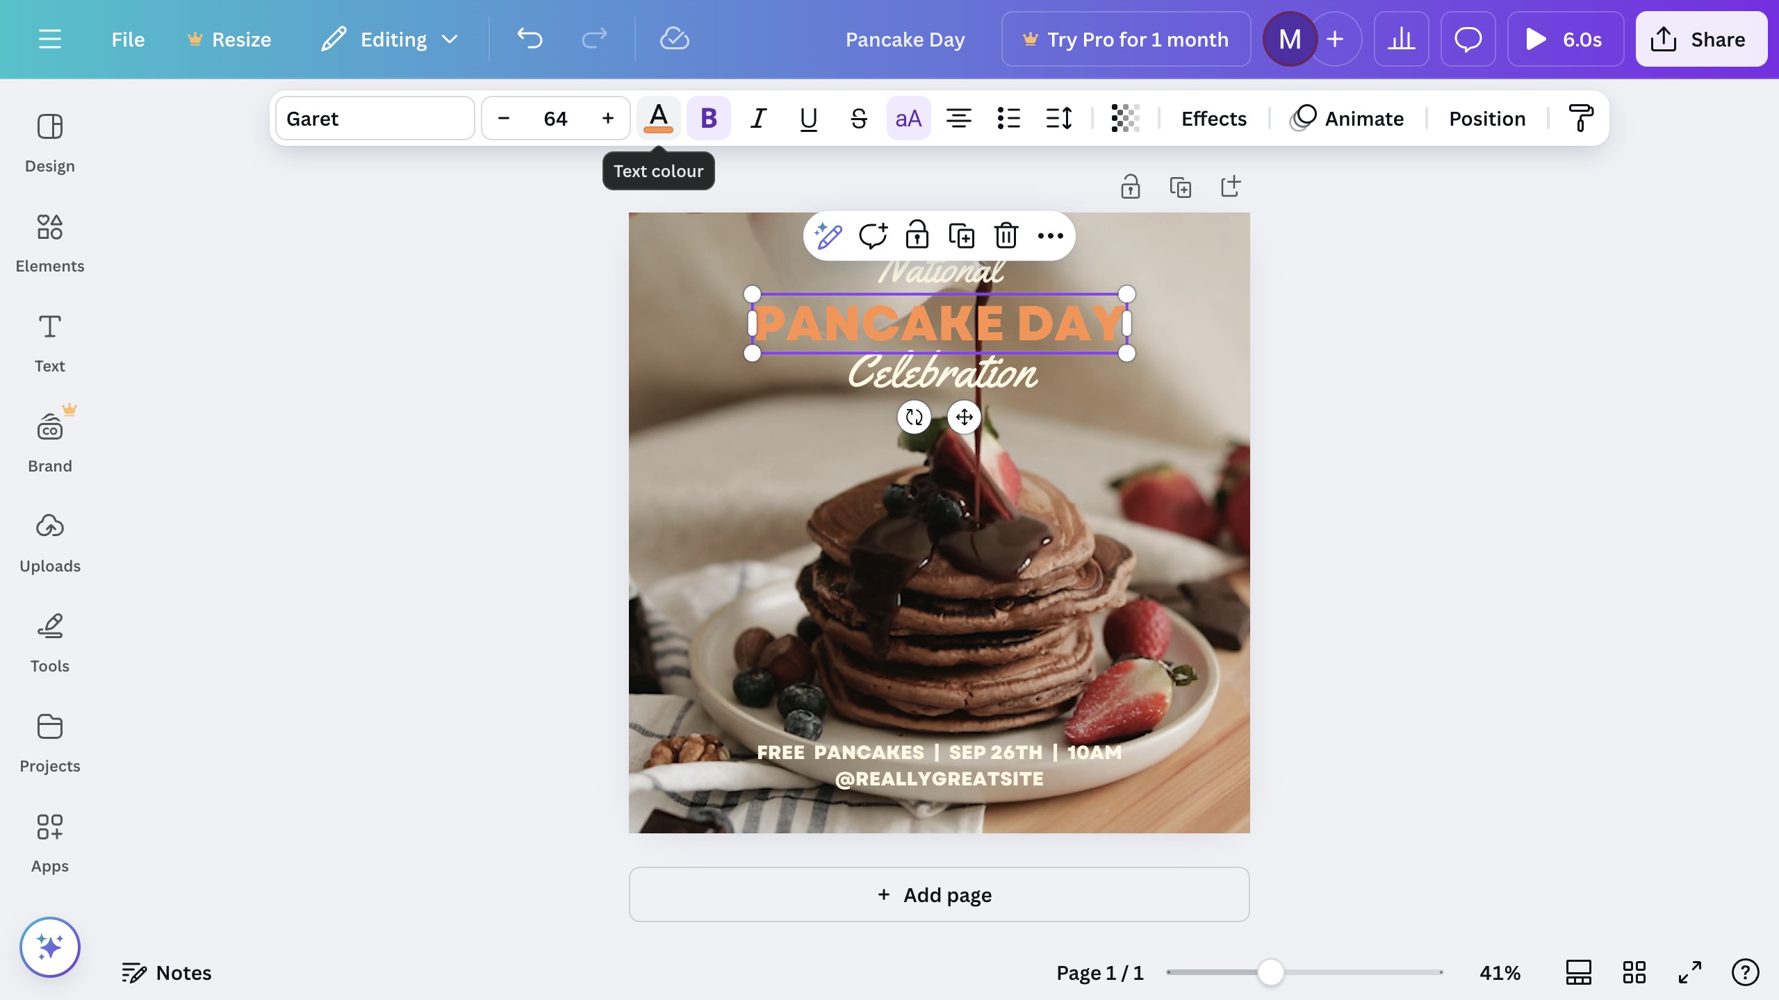The height and width of the screenshot is (1000, 1779).
Task: Open Magic Write on floating toolbar
Action: [x=828, y=236]
